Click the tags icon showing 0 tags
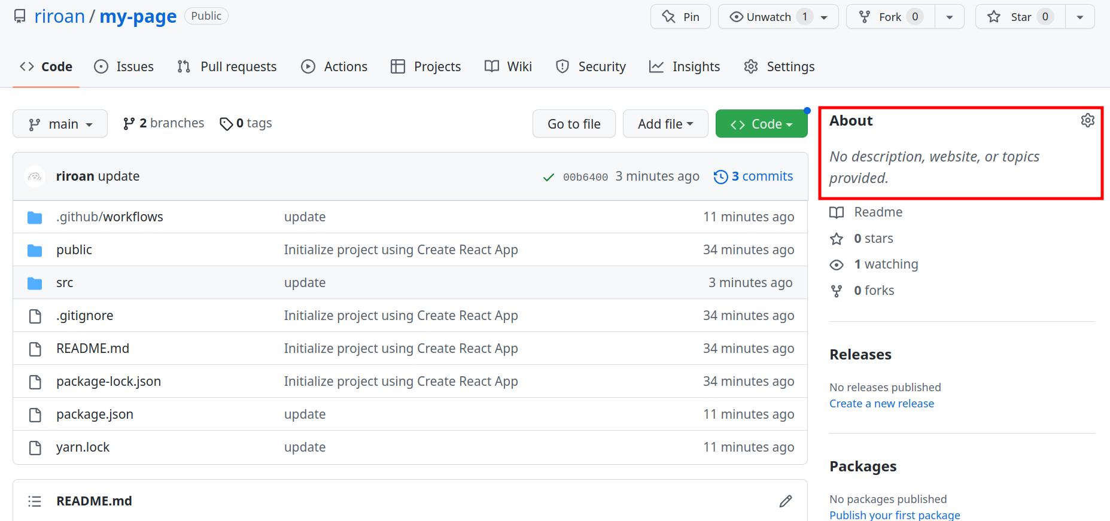Screen dimensions: 1110x521 (x=226, y=124)
